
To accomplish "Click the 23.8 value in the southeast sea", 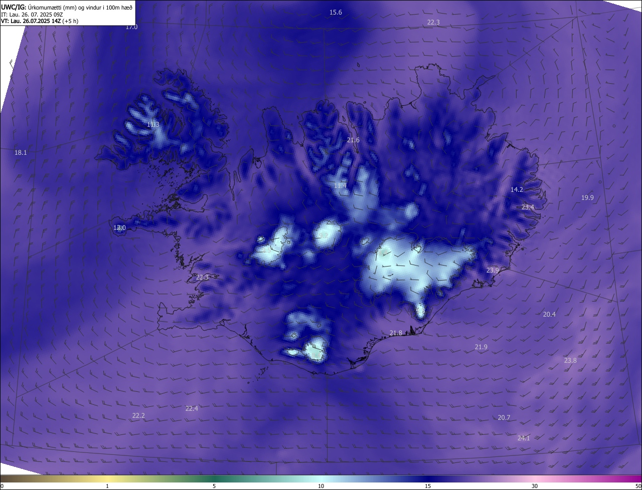I will click(x=570, y=360).
